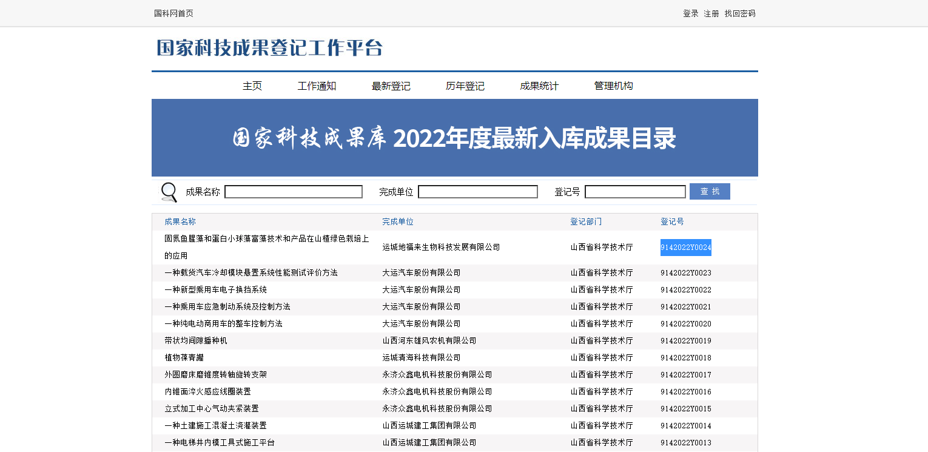Click the magnifying glass search icon
Screen dimensions: 928x452
point(169,192)
